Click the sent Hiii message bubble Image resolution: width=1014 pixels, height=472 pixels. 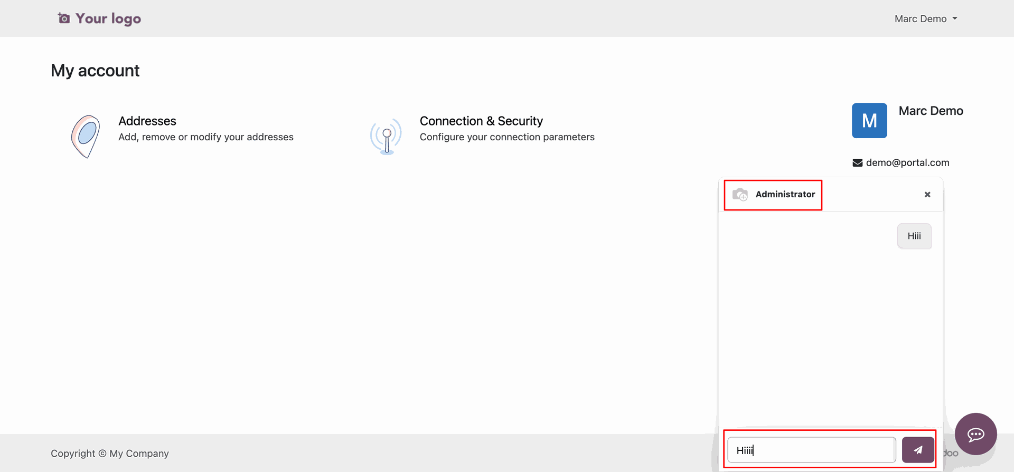click(x=914, y=236)
